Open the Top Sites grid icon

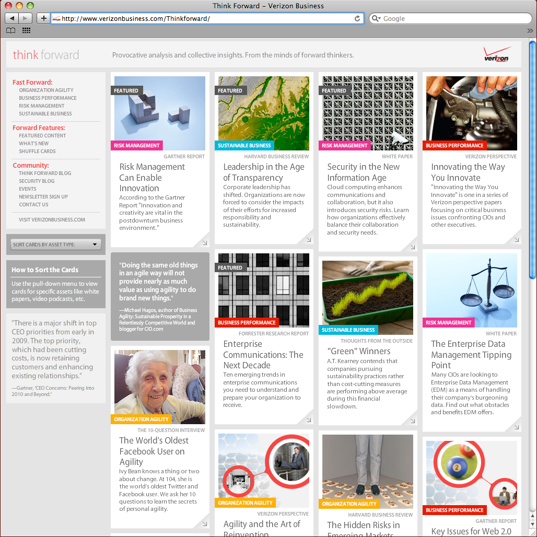tap(26, 31)
